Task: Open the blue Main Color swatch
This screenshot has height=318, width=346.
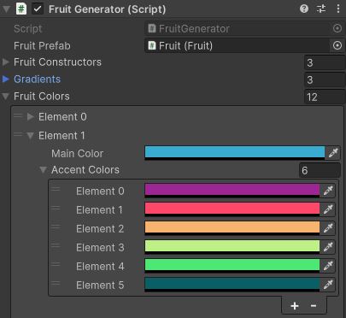Action: point(235,153)
